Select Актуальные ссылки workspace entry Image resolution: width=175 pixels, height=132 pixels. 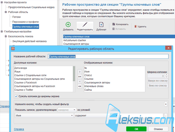point(74,40)
